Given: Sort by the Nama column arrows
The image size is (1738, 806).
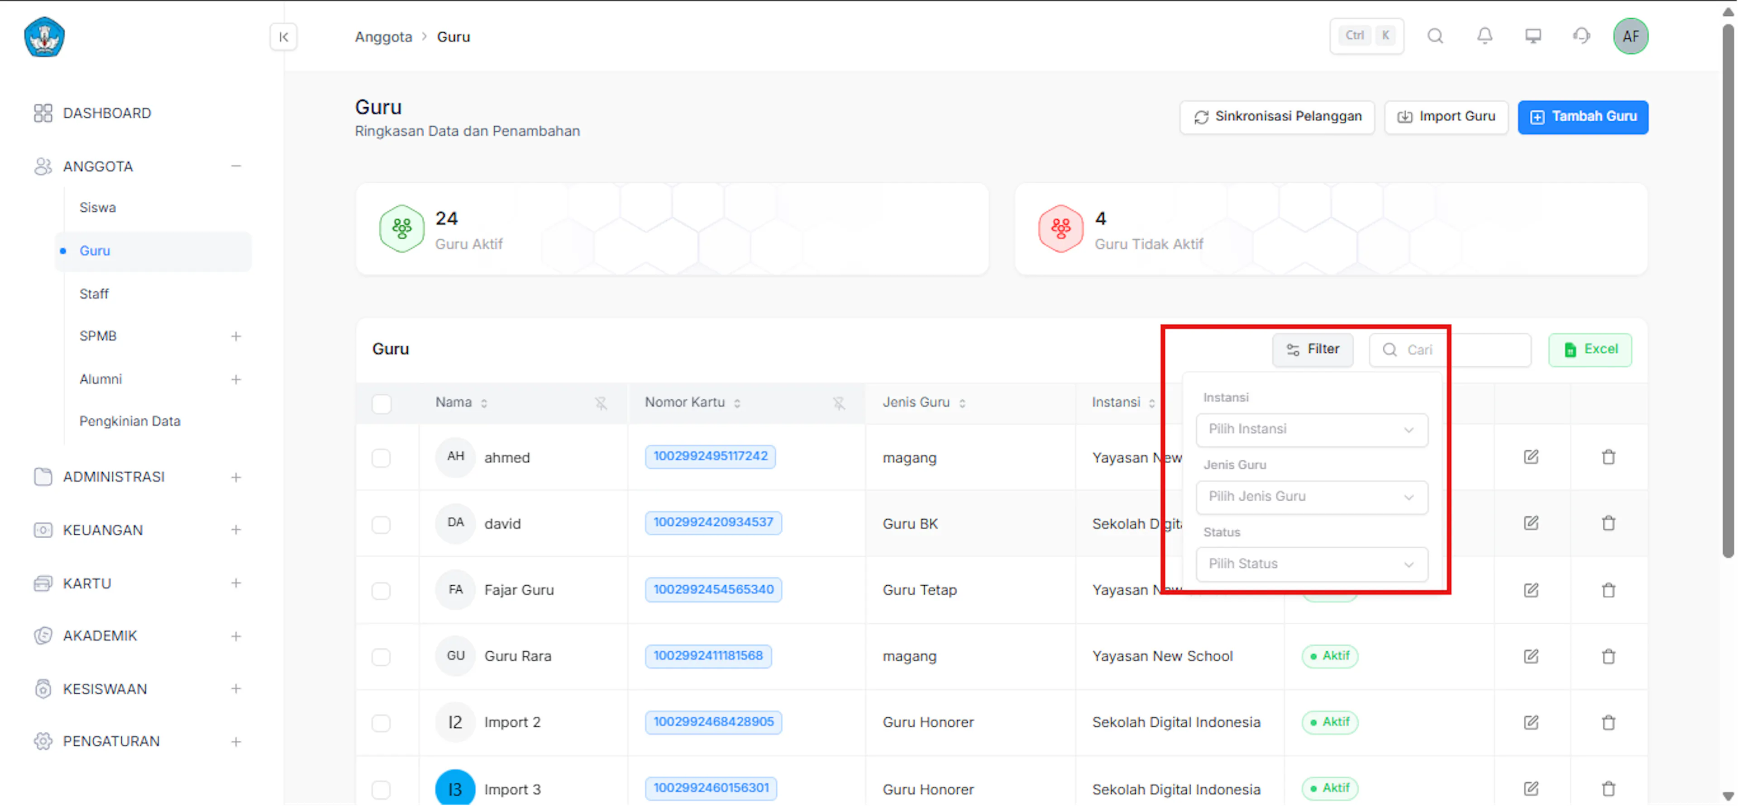Looking at the screenshot, I should [484, 403].
